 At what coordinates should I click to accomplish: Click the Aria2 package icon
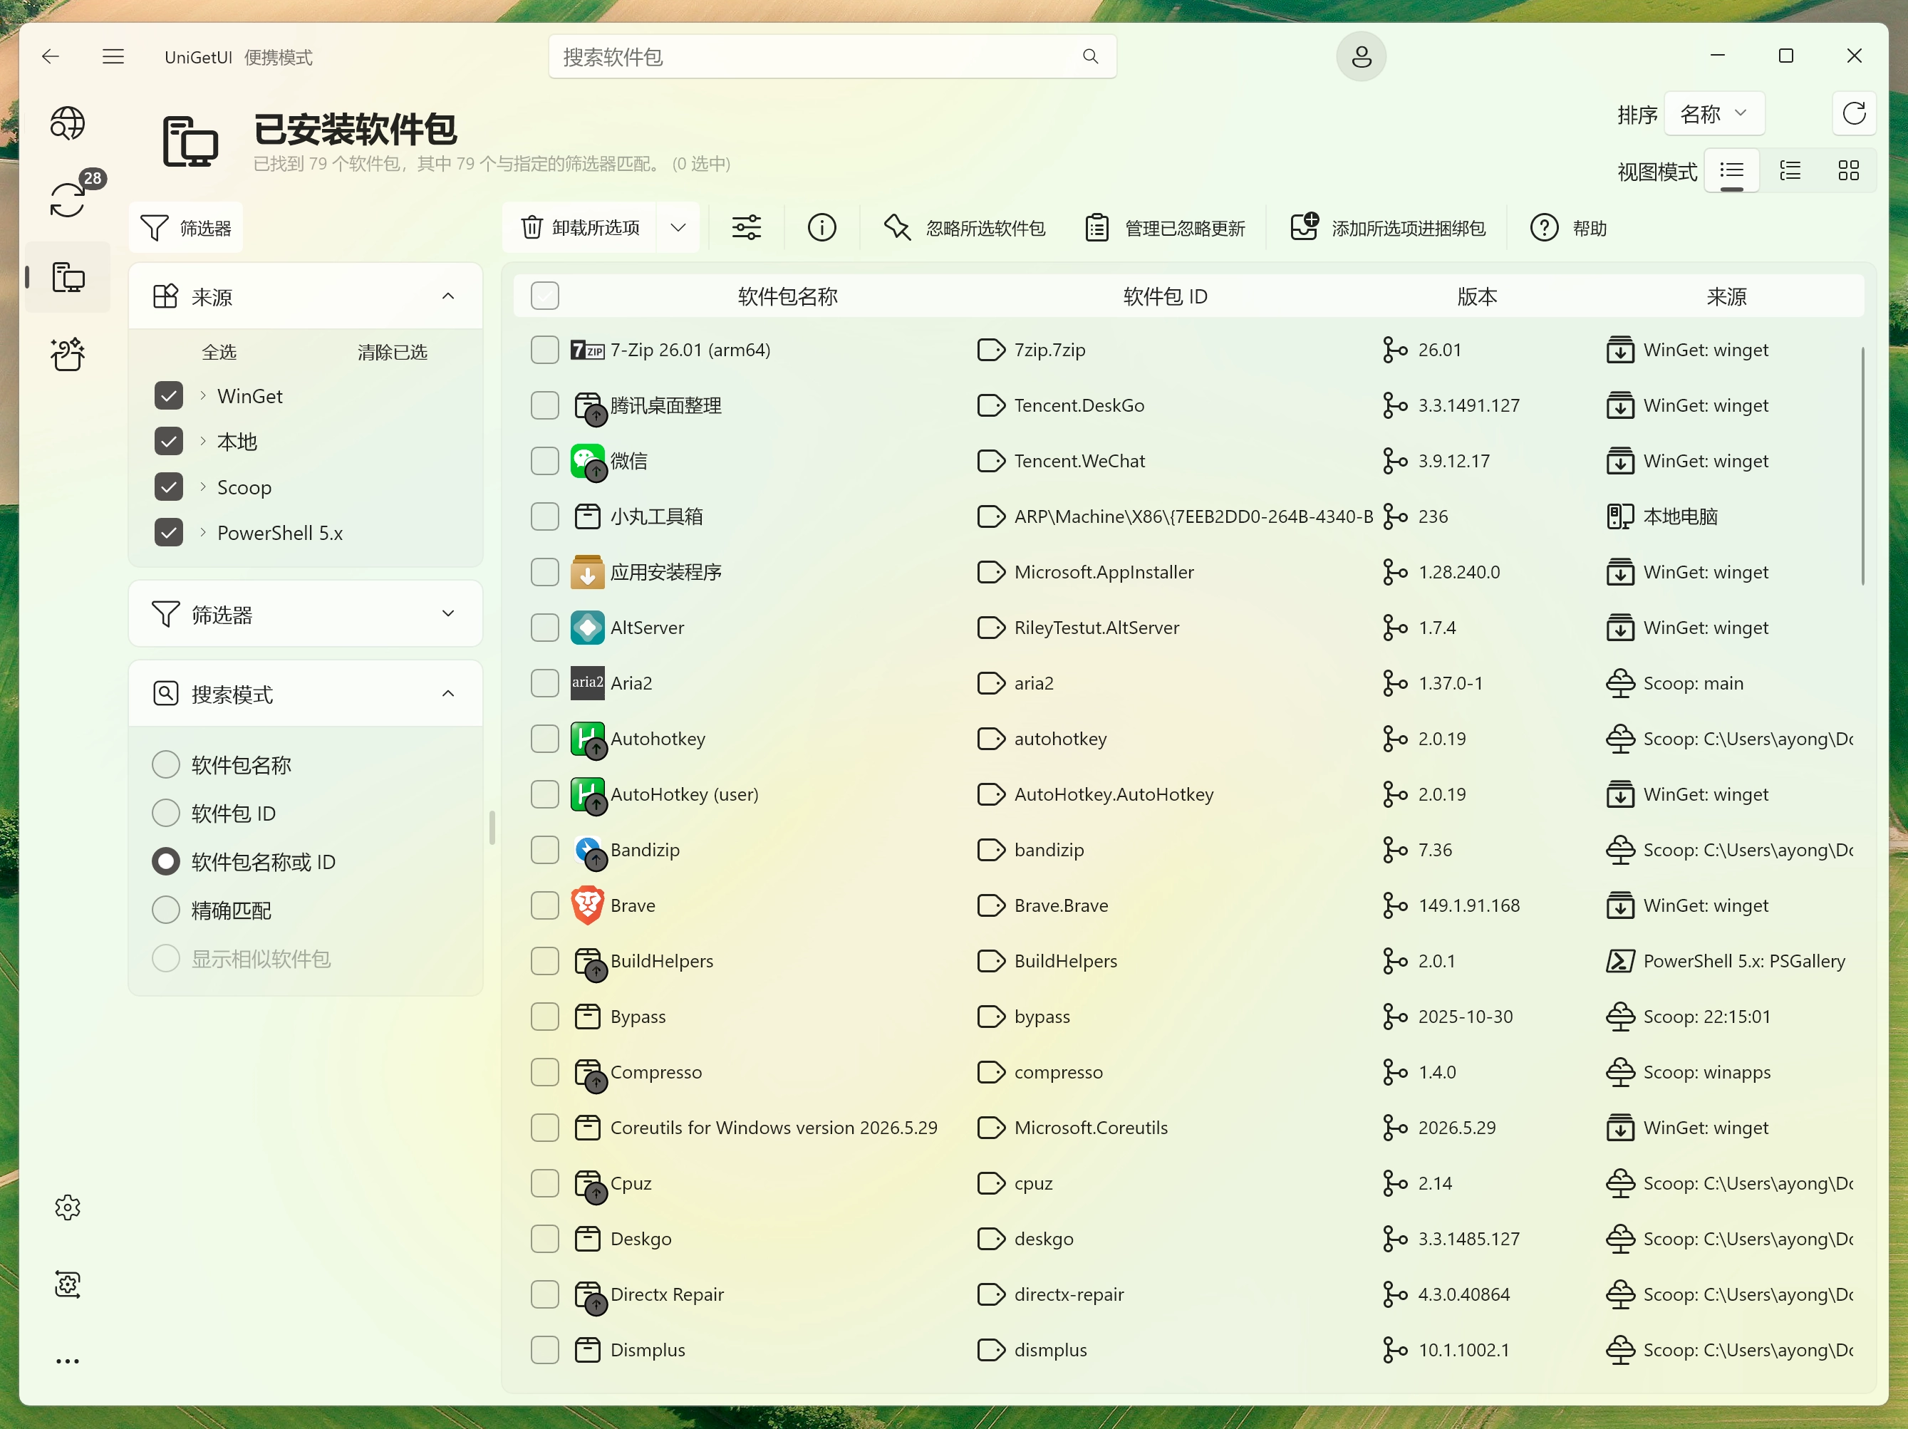pyautogui.click(x=587, y=683)
